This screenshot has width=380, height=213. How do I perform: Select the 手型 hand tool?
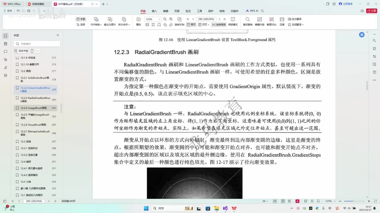point(81,19)
